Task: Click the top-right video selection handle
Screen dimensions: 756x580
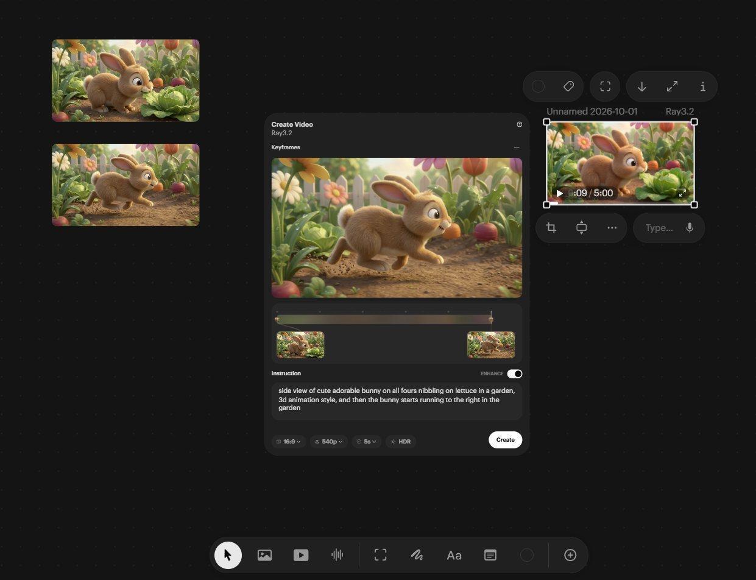Action: pyautogui.click(x=694, y=122)
